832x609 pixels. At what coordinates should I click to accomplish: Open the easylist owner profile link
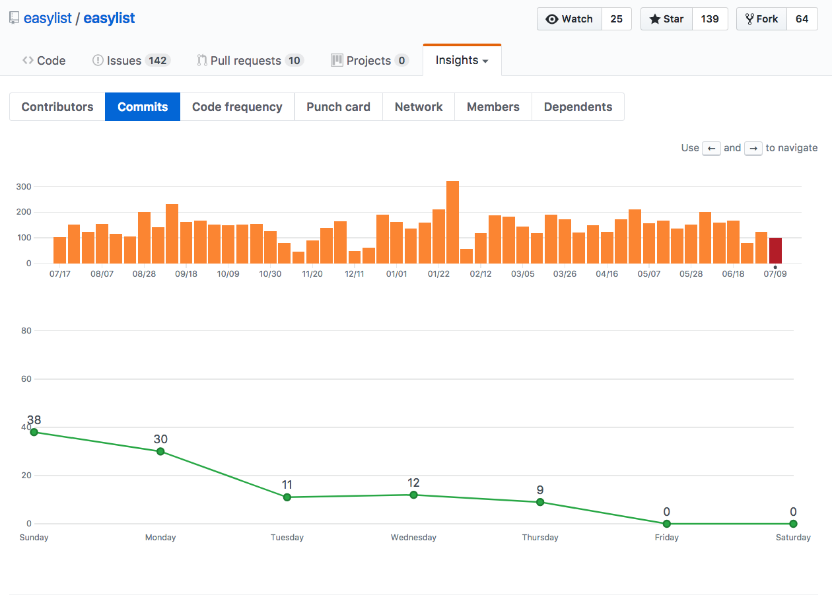tap(48, 18)
